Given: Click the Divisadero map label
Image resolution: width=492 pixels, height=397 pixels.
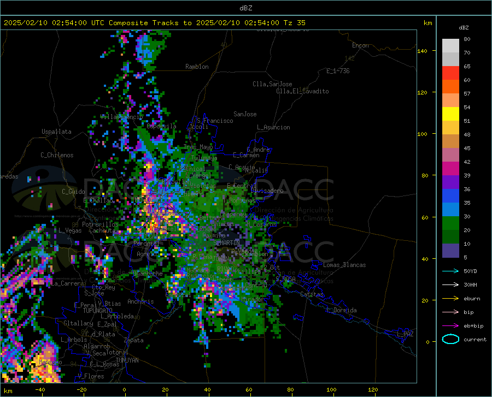Looking at the screenshot, I should pyautogui.click(x=267, y=191).
